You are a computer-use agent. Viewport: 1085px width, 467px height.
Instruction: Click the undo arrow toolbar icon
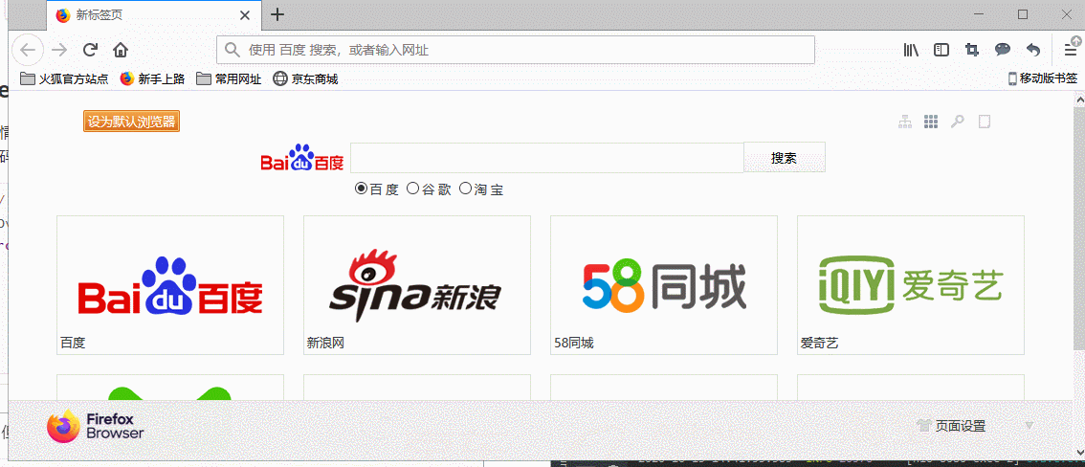[x=1032, y=50]
